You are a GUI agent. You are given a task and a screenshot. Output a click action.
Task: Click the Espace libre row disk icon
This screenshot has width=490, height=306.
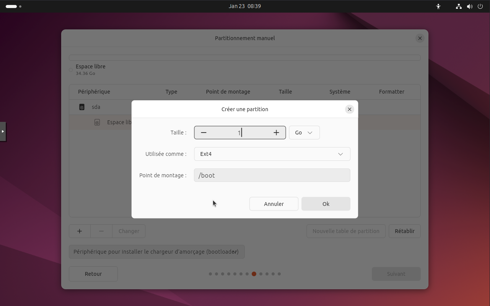click(97, 123)
